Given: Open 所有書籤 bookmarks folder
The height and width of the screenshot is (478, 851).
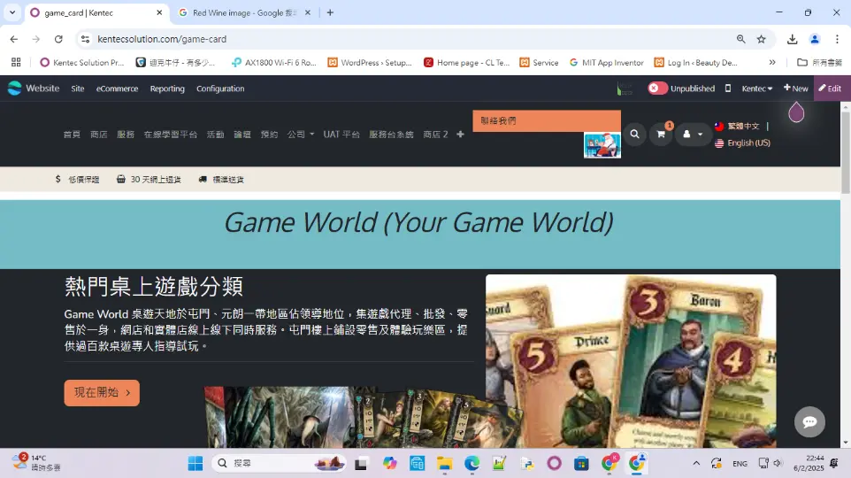Looking at the screenshot, I should click(819, 63).
